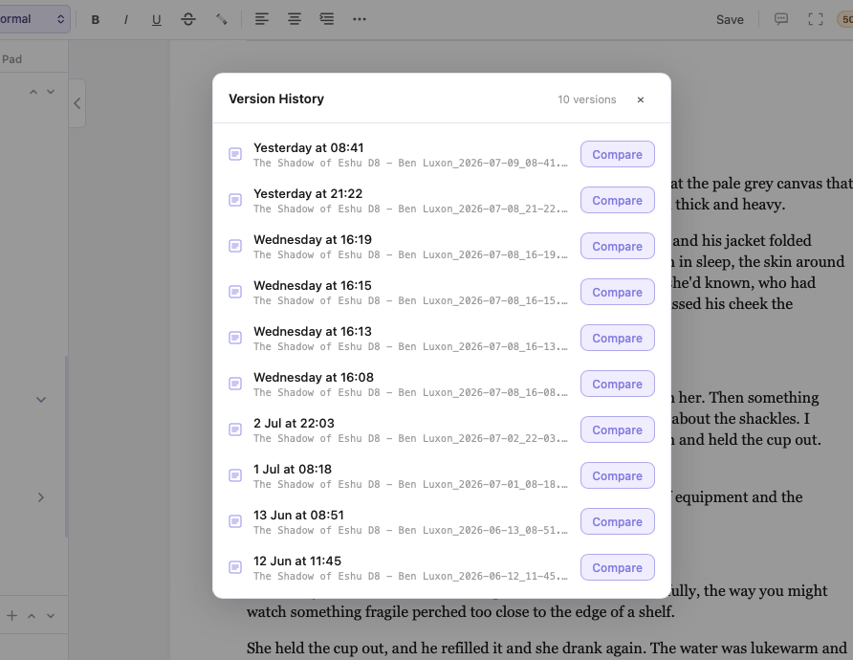Collapse the left sidebar panel
The height and width of the screenshot is (660, 853).
click(77, 103)
